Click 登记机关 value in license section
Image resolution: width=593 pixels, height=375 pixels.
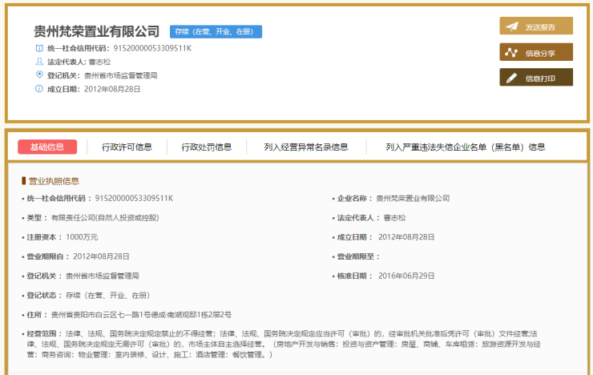[103, 276]
